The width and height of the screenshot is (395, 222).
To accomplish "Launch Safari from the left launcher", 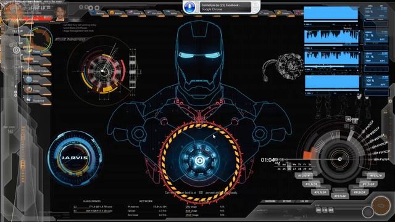I will pyautogui.click(x=37, y=81).
